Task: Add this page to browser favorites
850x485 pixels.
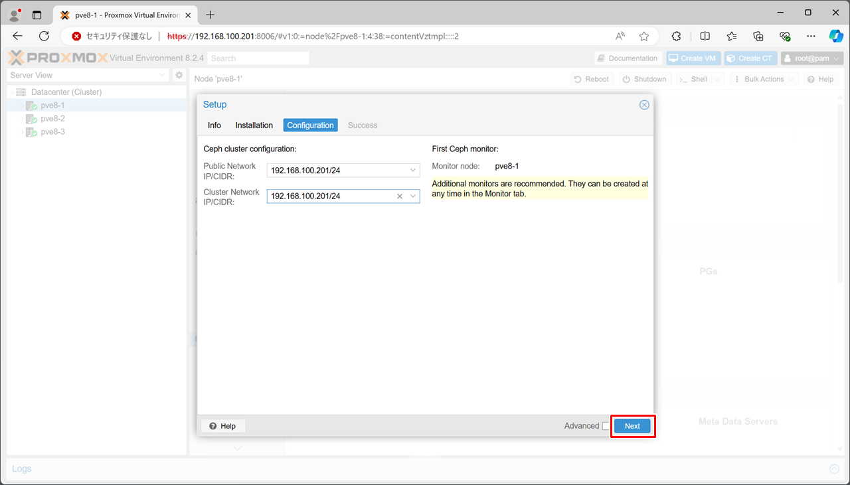Action: [643, 36]
